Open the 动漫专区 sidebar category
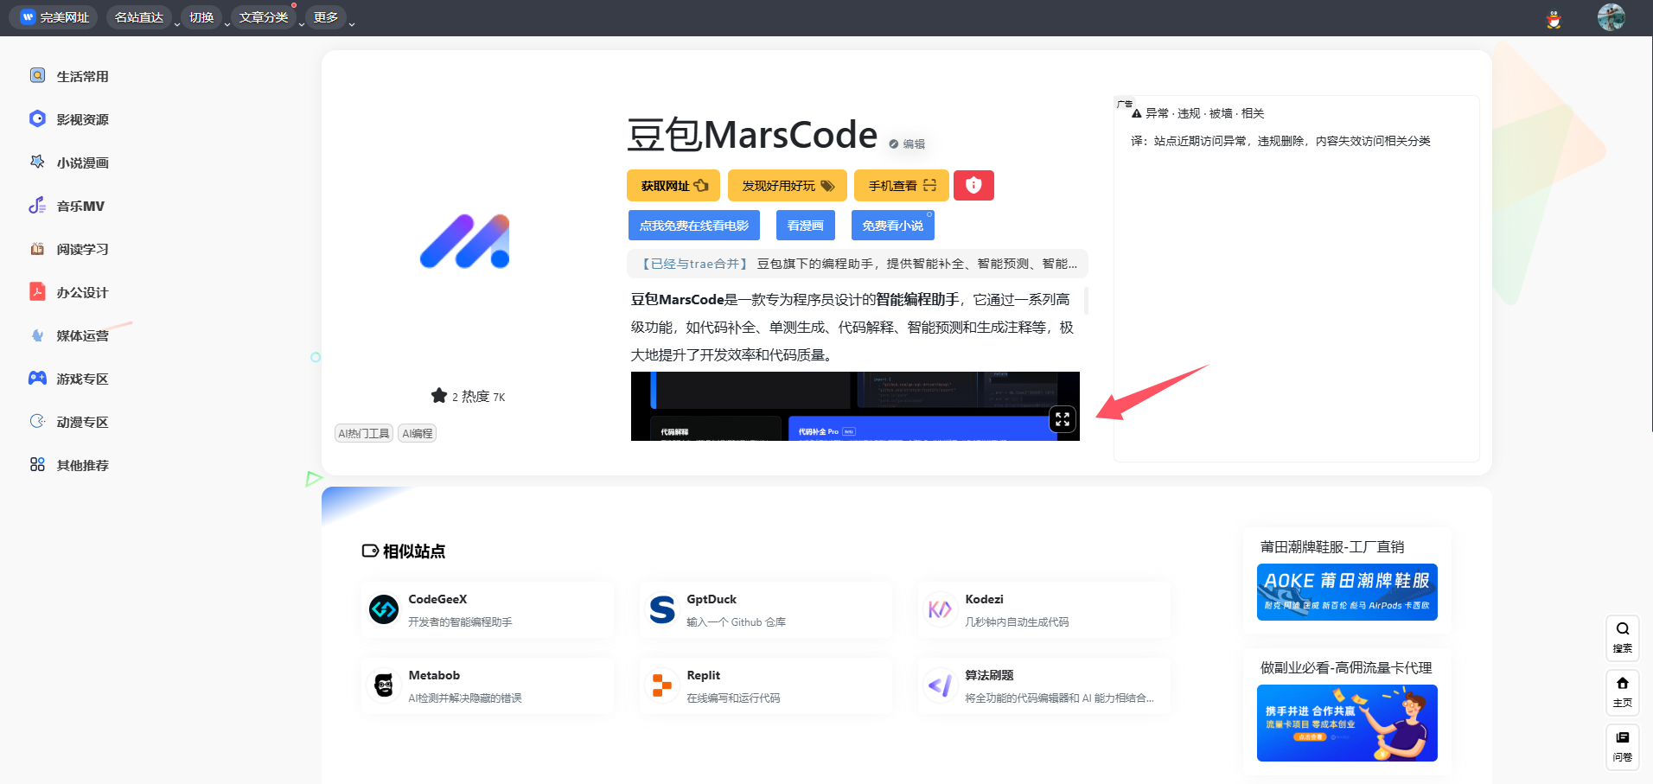Viewport: 1653px width, 784px height. [69, 422]
